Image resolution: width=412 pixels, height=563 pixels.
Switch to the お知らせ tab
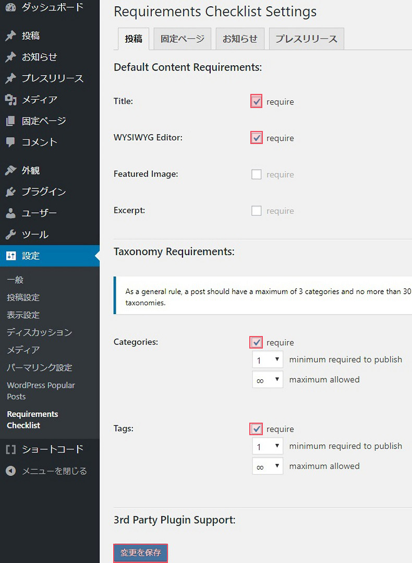point(240,39)
